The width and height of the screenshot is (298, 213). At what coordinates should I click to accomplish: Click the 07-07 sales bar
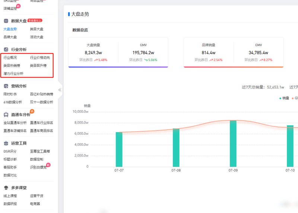pos(119,150)
